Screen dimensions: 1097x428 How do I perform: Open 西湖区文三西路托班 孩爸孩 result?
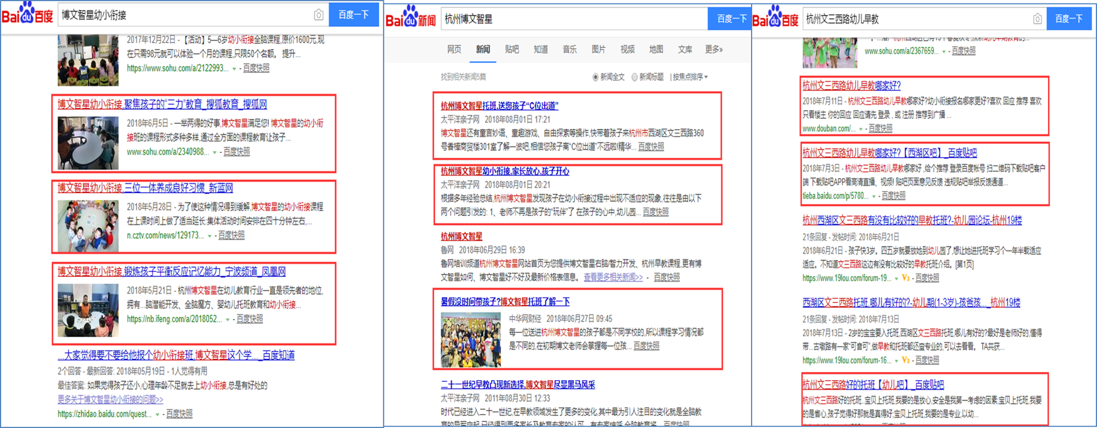[x=911, y=302]
